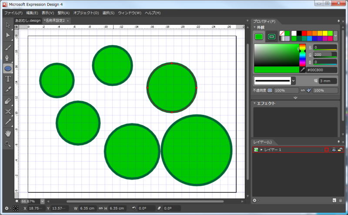Choose the Pen tool
Viewport: 348px width, 215px height.
[8, 58]
